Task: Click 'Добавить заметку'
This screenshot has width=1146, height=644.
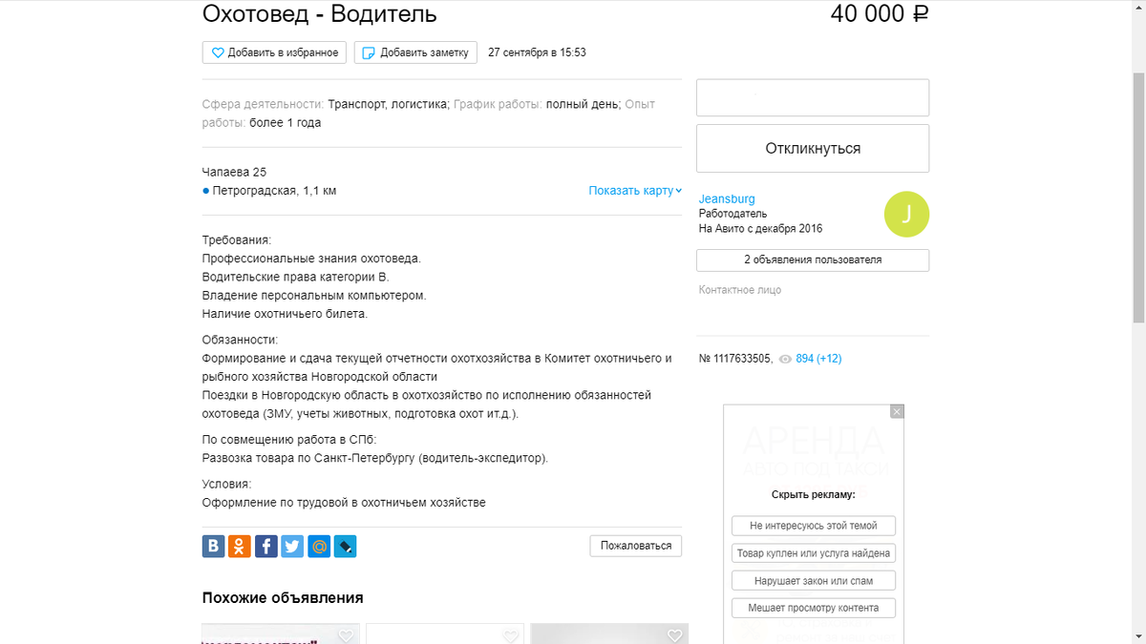Action: pos(414,52)
